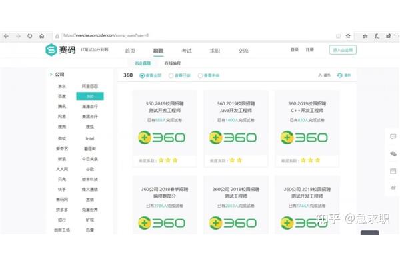Select the 滴滴出行 company filter
The width and height of the screenshot is (400, 267).
pyautogui.click(x=90, y=107)
